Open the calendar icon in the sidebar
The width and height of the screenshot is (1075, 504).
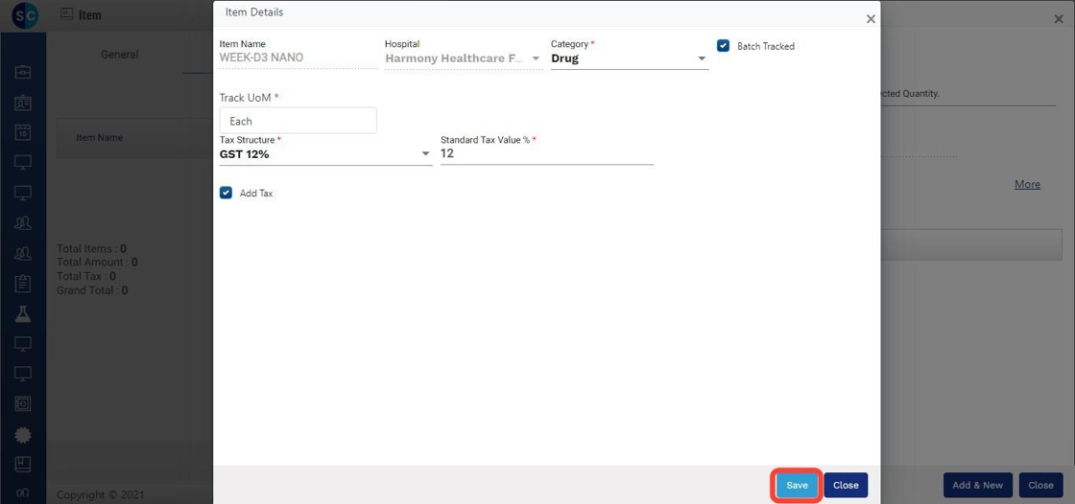click(23, 133)
